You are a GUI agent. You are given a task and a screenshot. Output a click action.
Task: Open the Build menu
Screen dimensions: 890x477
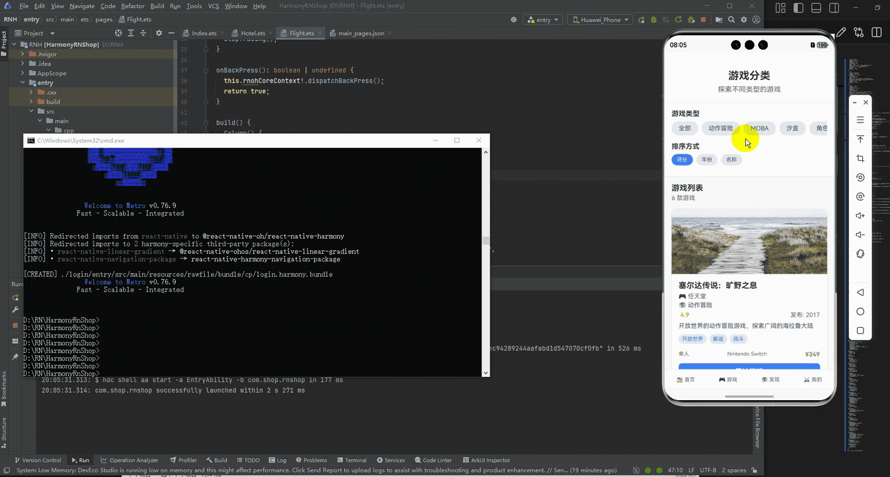click(x=157, y=6)
